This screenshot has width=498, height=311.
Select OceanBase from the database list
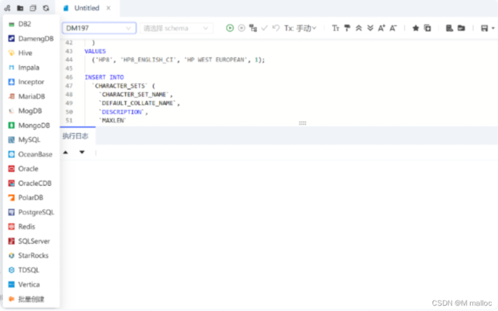tap(31, 154)
